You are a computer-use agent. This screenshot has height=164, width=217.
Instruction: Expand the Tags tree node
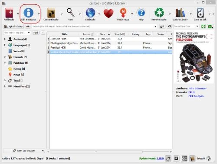(5, 80)
